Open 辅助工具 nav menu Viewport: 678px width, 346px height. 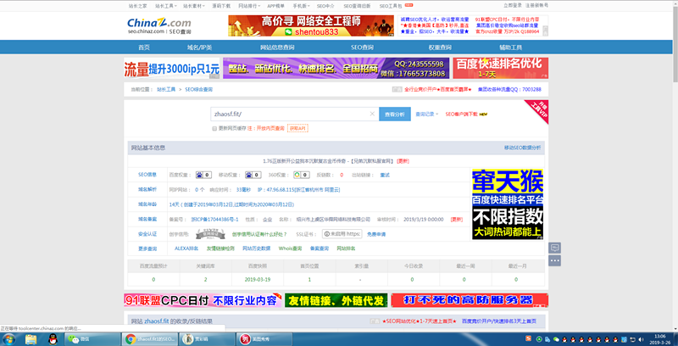click(511, 47)
